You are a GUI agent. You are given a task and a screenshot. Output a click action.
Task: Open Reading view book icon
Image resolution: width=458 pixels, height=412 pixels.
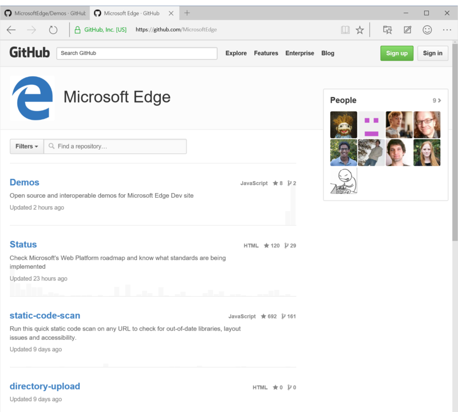coord(345,30)
